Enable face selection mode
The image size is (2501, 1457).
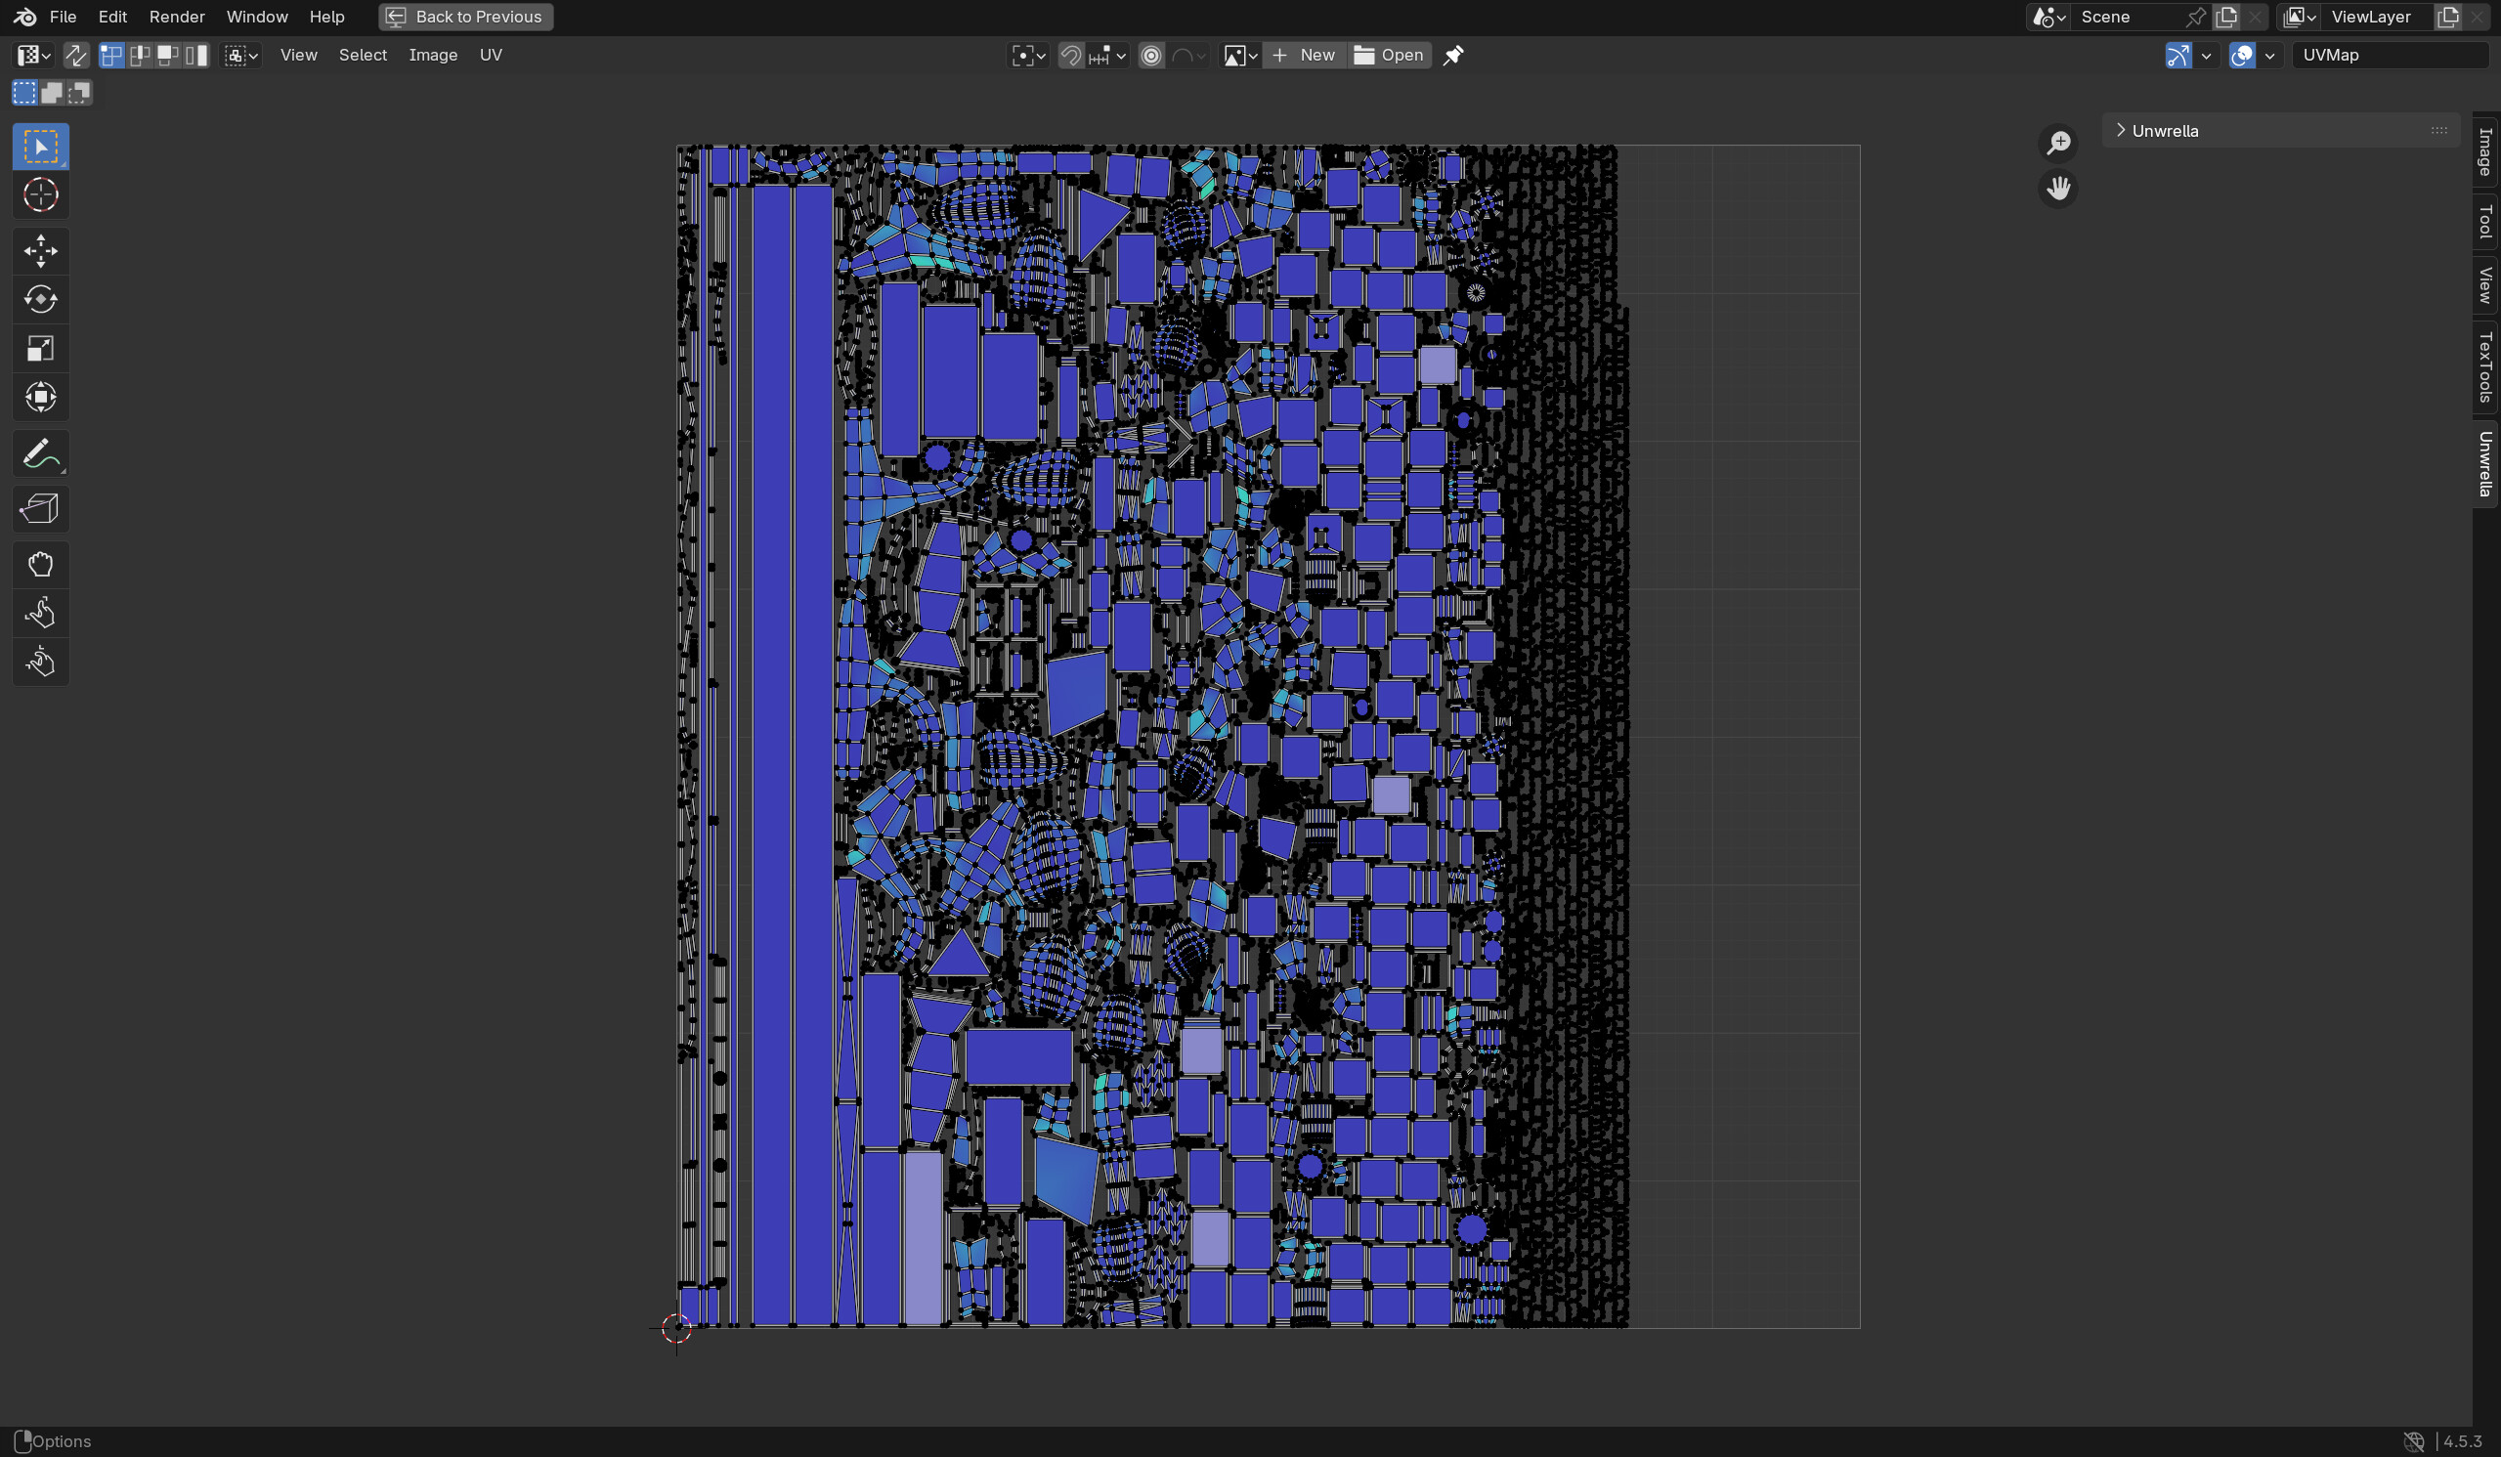coord(168,56)
